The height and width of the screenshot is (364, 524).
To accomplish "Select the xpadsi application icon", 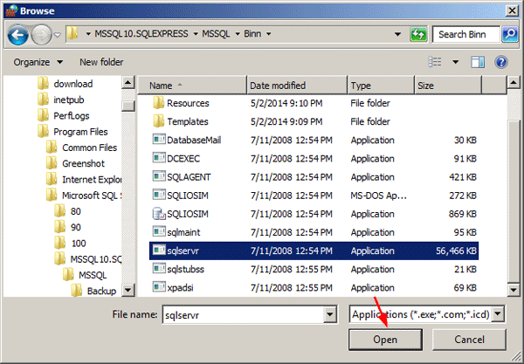I will [157, 286].
